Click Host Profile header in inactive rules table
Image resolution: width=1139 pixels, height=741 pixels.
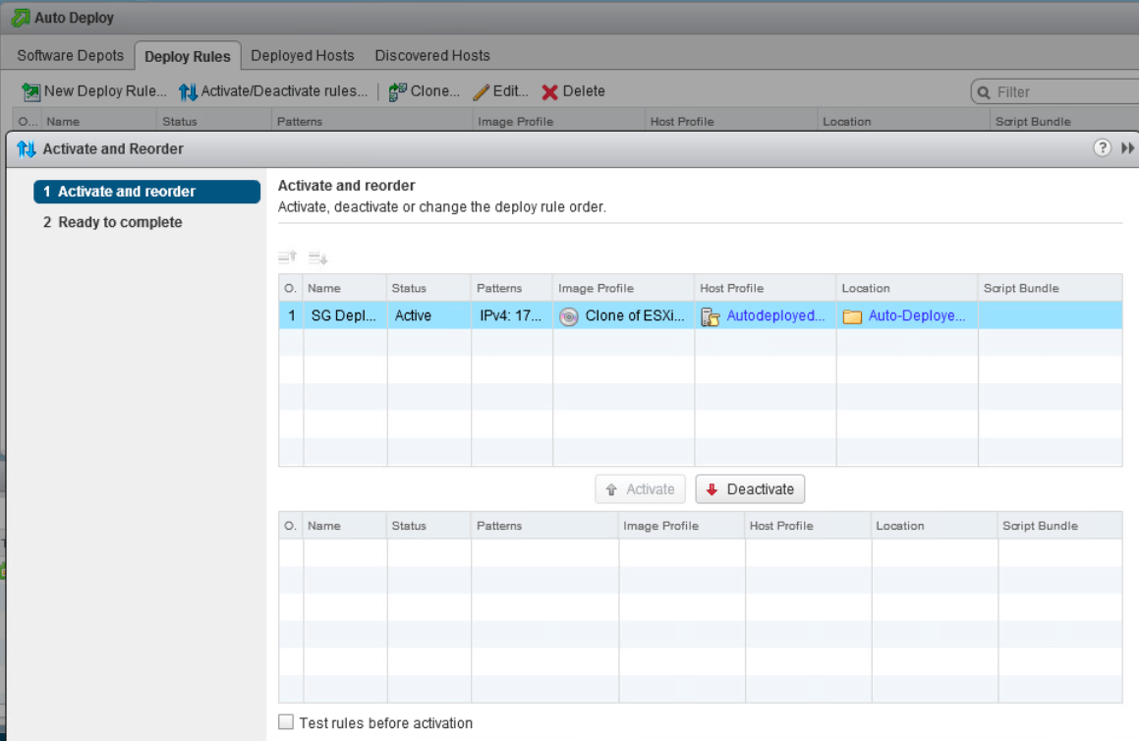[x=808, y=526]
